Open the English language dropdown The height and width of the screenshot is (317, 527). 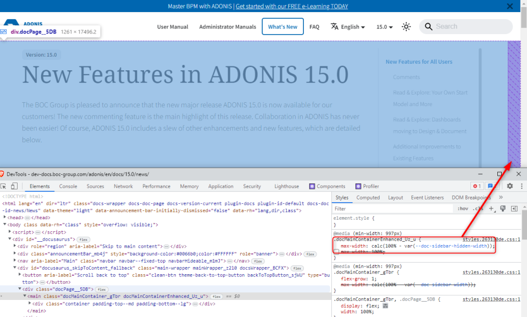348,26
